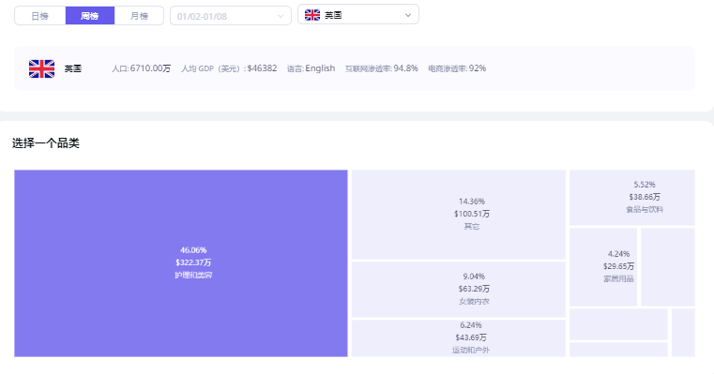Expand the date range chevron arrow
Screen dimensions: 714x374
(280, 16)
